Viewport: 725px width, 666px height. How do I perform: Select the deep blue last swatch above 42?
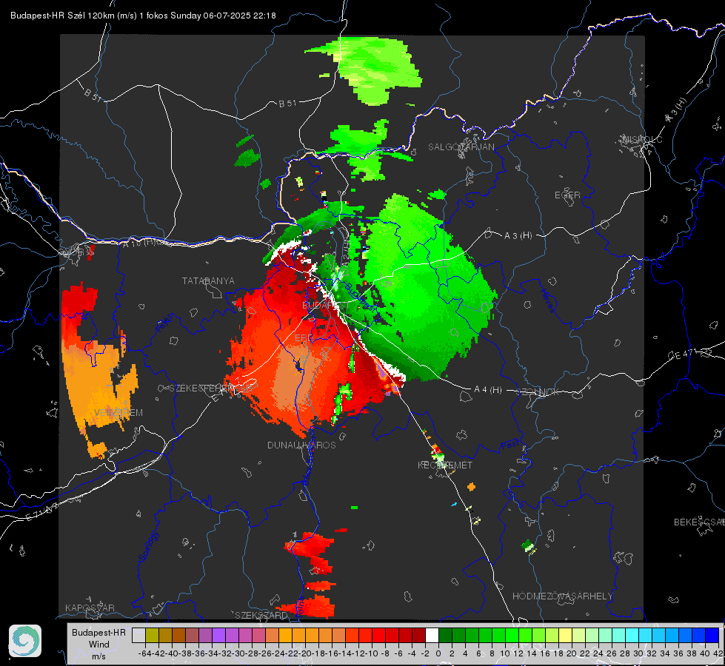pyautogui.click(x=712, y=635)
